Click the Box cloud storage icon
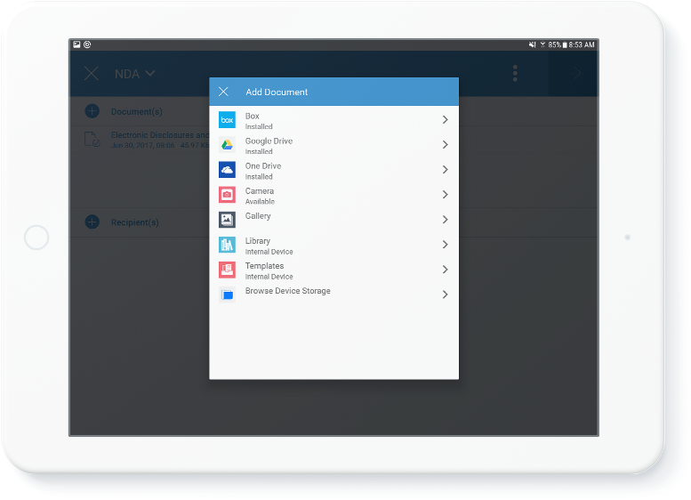Viewport: 691px width, 500px height. pos(227,120)
